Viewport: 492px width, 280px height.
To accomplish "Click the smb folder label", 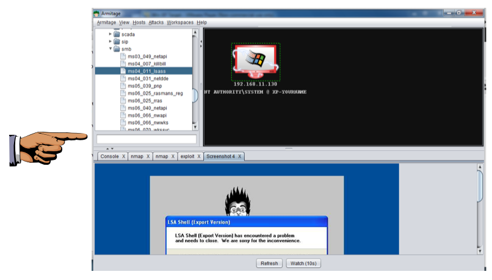I will (x=126, y=49).
